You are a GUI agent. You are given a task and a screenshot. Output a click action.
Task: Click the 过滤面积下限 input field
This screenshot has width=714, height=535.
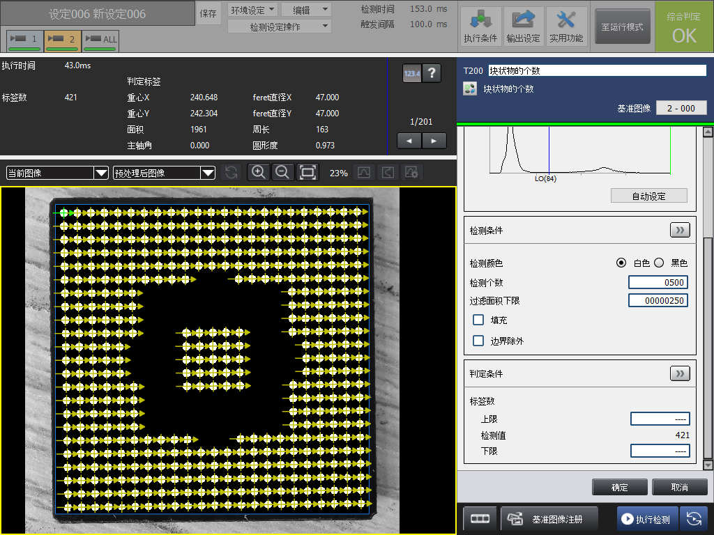tap(658, 301)
